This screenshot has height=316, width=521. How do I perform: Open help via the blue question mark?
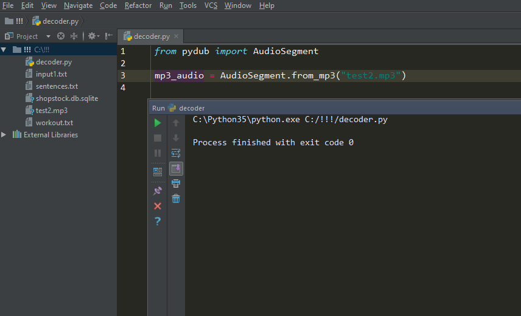coord(158,221)
